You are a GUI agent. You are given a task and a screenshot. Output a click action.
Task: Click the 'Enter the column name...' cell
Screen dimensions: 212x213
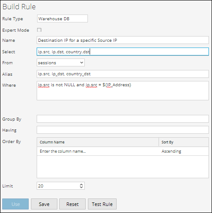coord(98,151)
